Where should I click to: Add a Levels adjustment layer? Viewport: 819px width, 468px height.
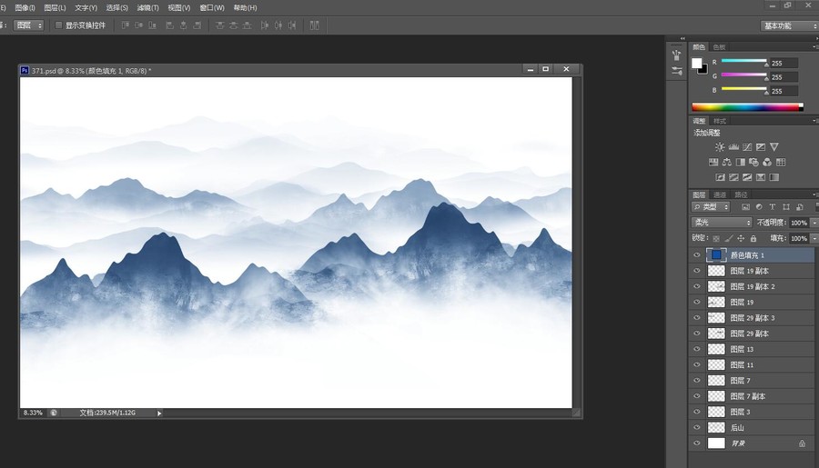point(733,147)
